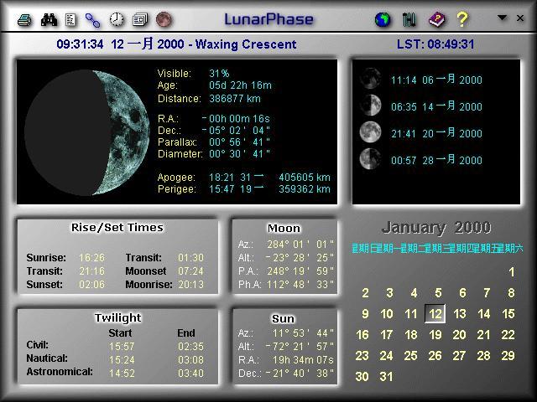537x402 pixels.
Task: Click the Moon Az. 284° value
Action: [x=300, y=245]
